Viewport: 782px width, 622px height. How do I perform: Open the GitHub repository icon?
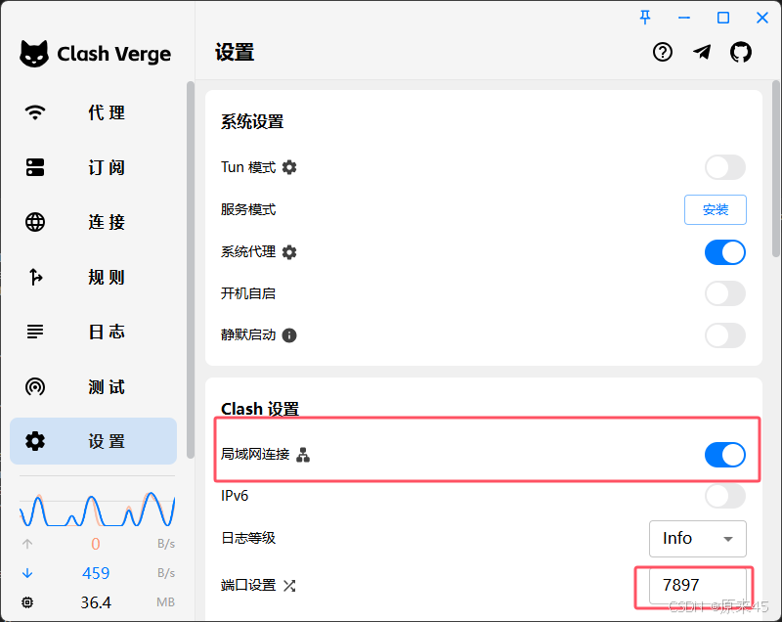741,52
